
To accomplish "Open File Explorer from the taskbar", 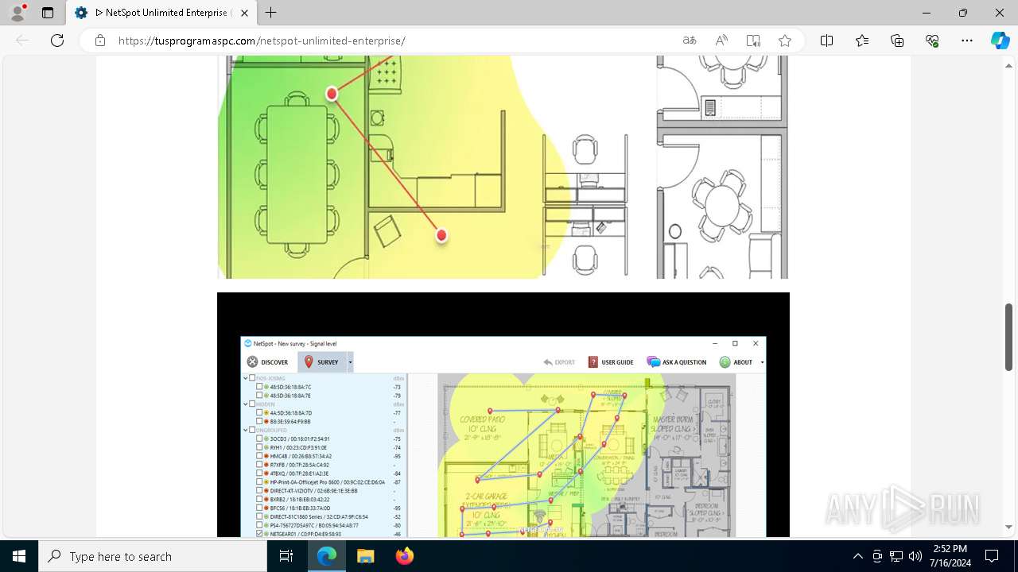I will tap(365, 556).
